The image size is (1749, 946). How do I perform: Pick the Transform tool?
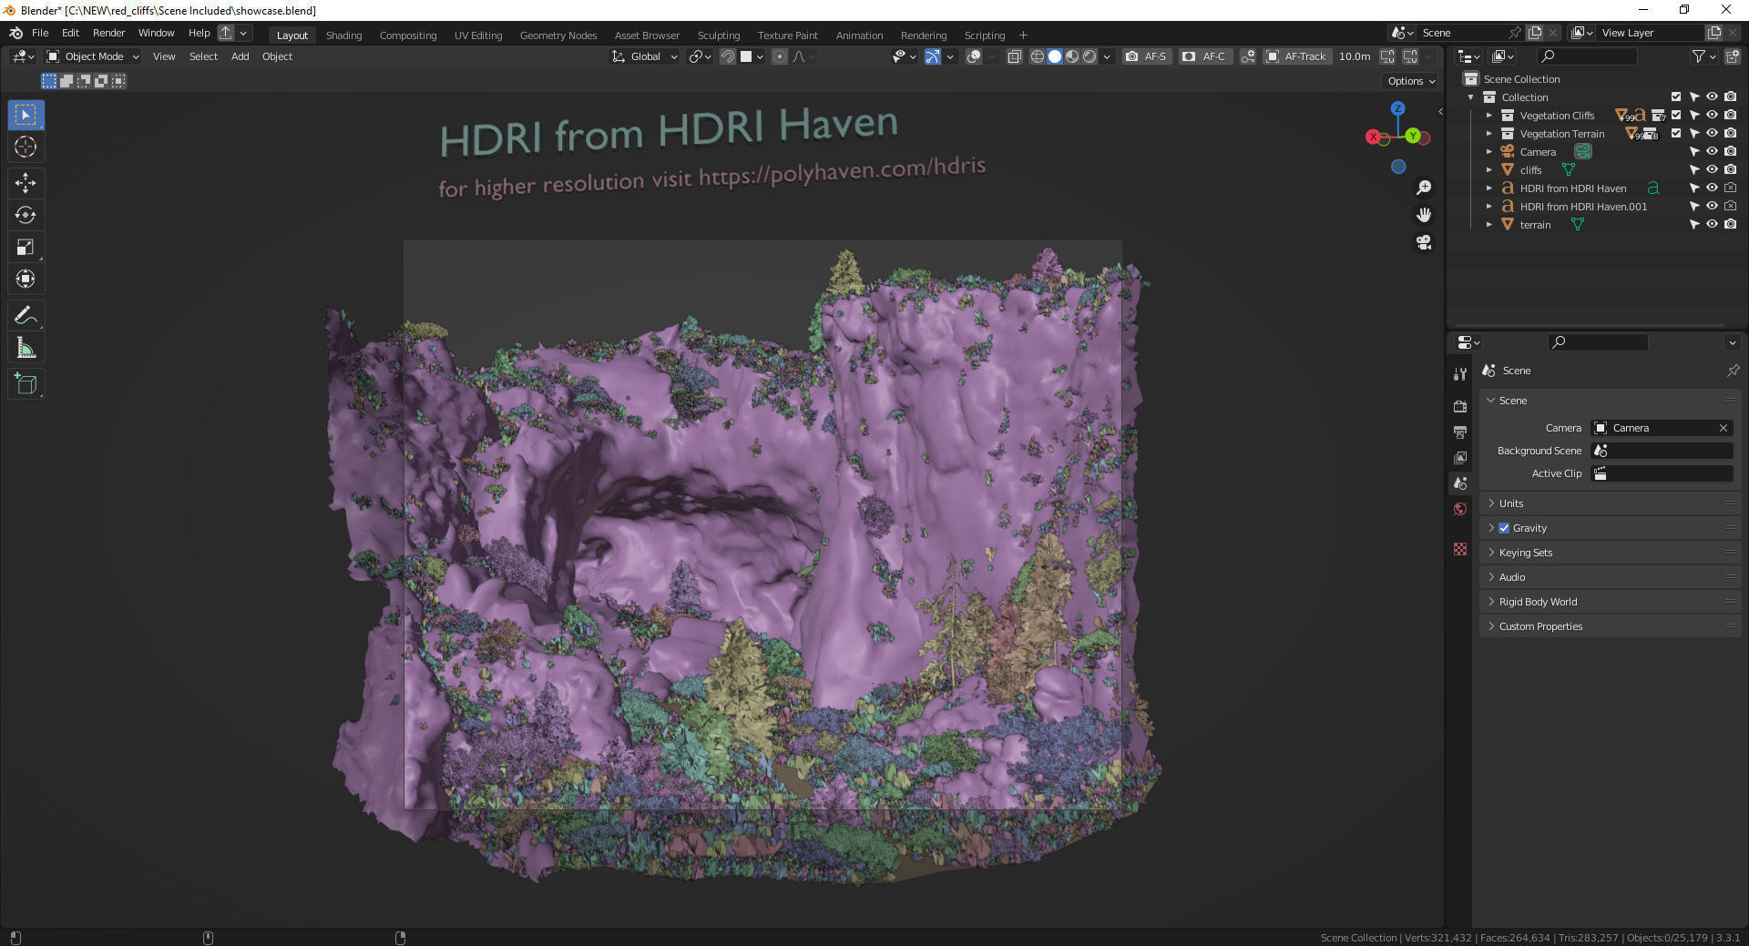pyautogui.click(x=26, y=279)
